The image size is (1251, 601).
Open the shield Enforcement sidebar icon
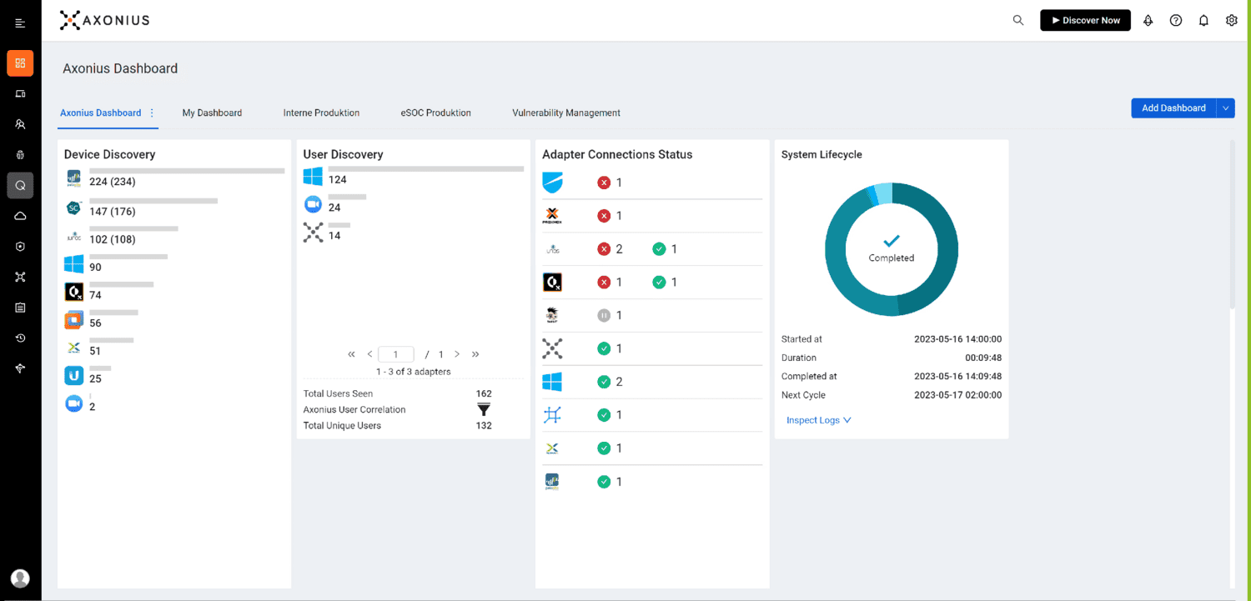[20, 247]
